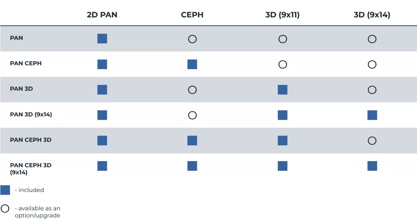The width and height of the screenshot is (417, 219).
Task: Select the 3D (9x11) circle in the PAN row
Action: pos(283,39)
